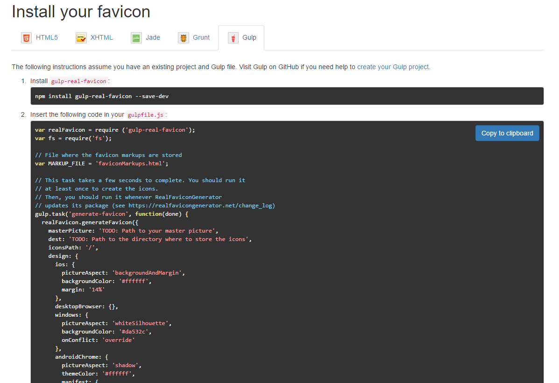
Task: Click the Gulp cup icon
Action: [x=233, y=38]
